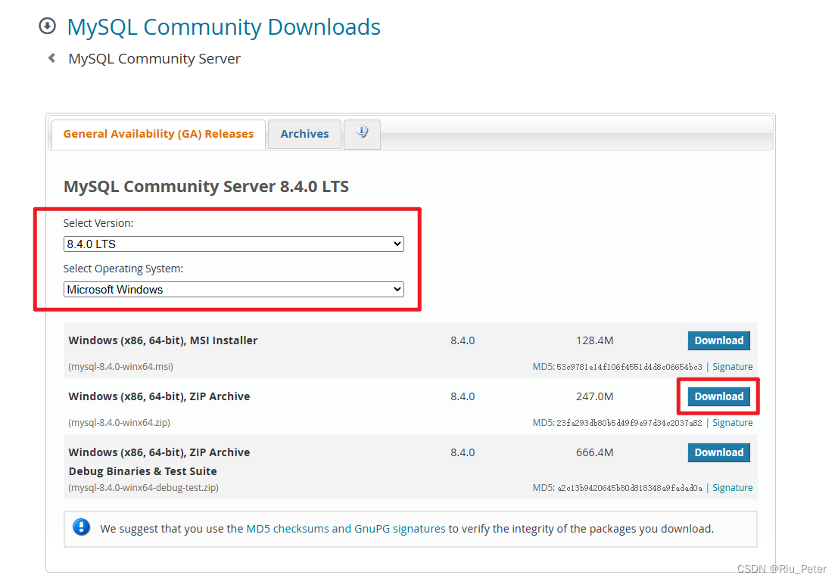The height and width of the screenshot is (581, 838).
Task: Click the back arrow beside MySQL Community Server
Action: click(51, 57)
